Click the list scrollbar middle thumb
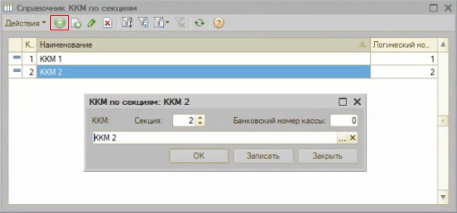This screenshot has width=457, height=213. (x=443, y=121)
